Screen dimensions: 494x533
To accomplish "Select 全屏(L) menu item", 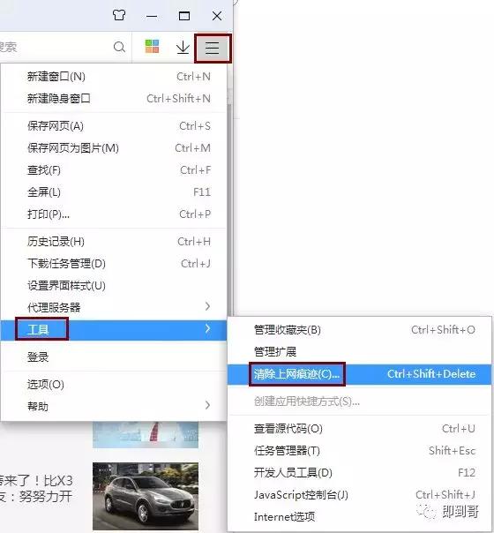I will pyautogui.click(x=114, y=192).
